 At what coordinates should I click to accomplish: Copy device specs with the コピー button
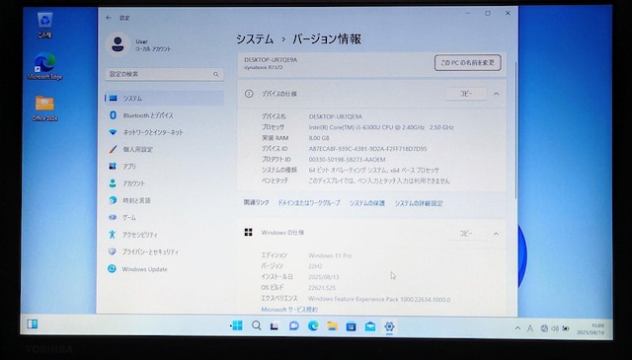click(x=466, y=94)
